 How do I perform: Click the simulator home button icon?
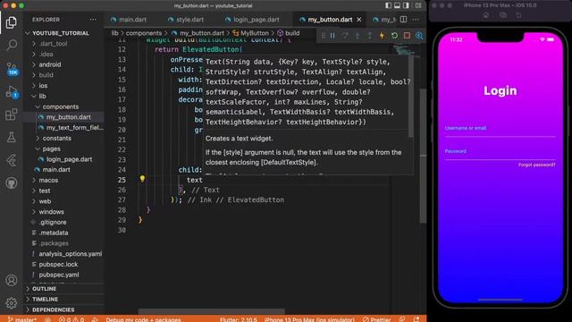tap(486, 15)
